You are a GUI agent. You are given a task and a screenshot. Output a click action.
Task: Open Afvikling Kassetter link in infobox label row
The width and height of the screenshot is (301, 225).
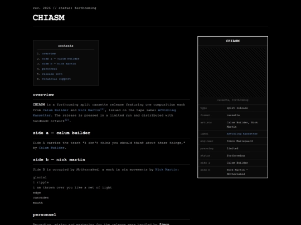click(242, 134)
